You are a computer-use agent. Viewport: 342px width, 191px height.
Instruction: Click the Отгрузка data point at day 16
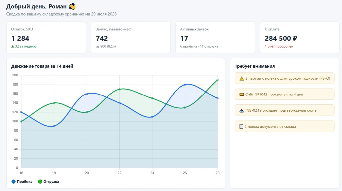pyautogui.click(x=21, y=122)
